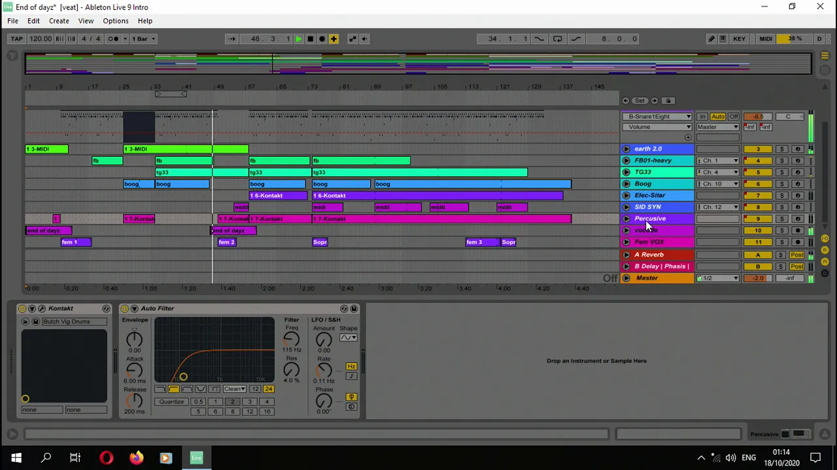Toggle the Auto Filter device activator

[x=124, y=308]
